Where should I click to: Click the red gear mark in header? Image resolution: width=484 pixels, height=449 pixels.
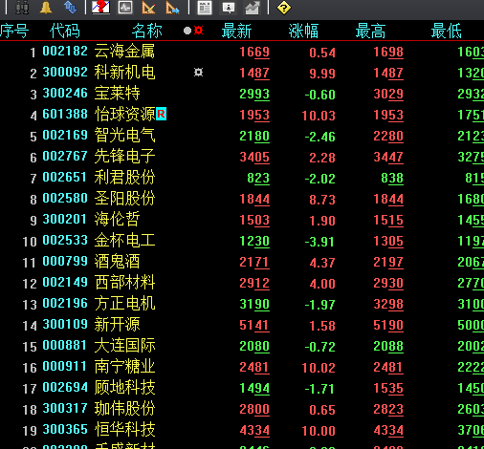click(x=199, y=31)
